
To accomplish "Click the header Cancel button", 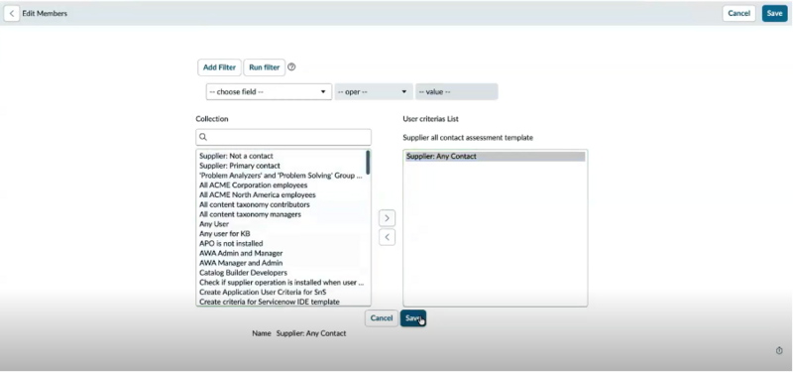I will 738,14.
